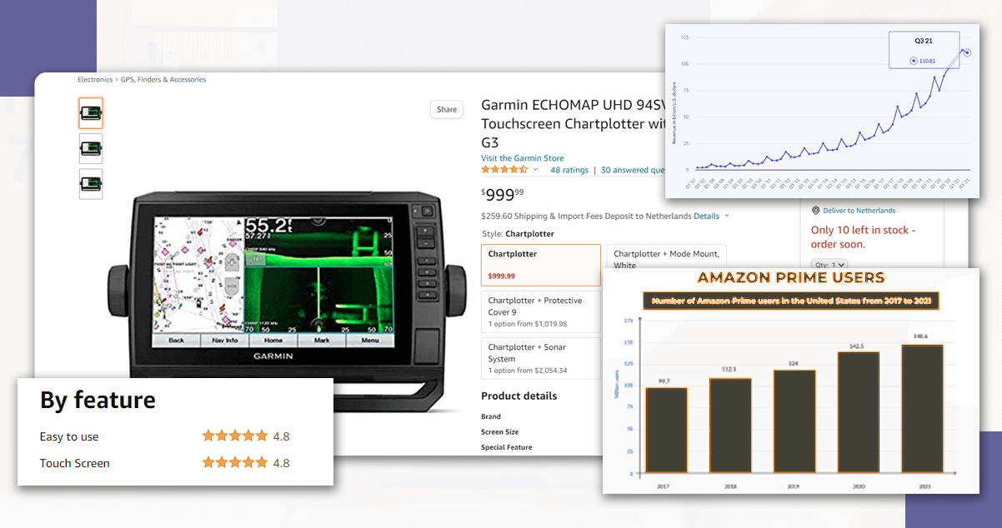
Task: Click the By feature heading
Action: tap(98, 401)
